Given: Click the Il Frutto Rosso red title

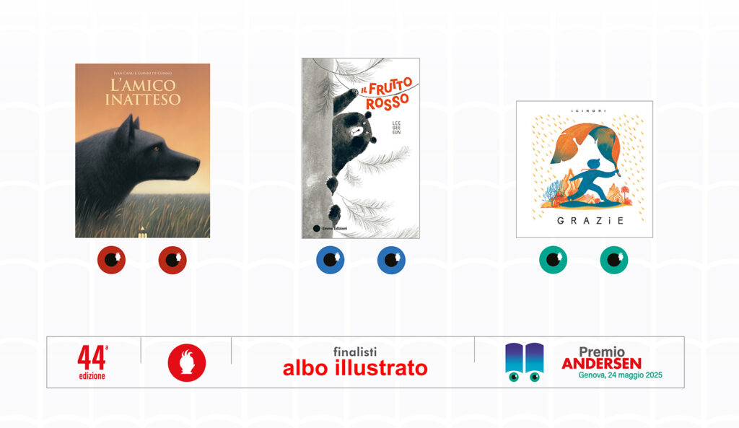Looking at the screenshot, I should 387,95.
